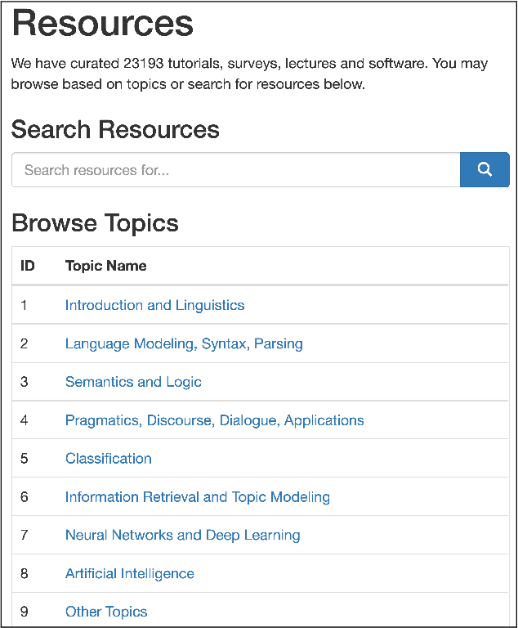Click ID cell number 5 in table
This screenshot has width=518, height=628.
point(25,459)
